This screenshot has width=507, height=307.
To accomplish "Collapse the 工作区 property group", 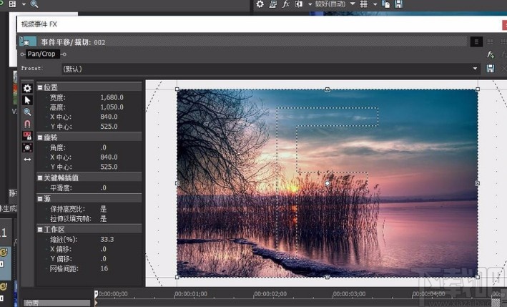I will 40,230.
